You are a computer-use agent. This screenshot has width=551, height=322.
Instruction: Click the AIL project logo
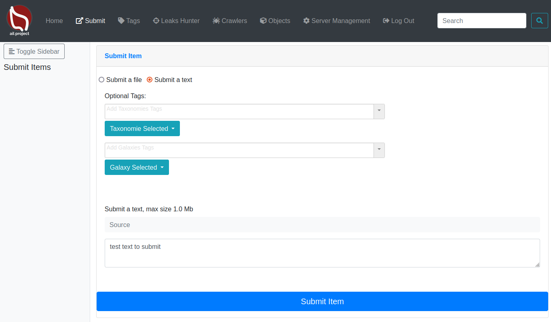pyautogui.click(x=19, y=21)
